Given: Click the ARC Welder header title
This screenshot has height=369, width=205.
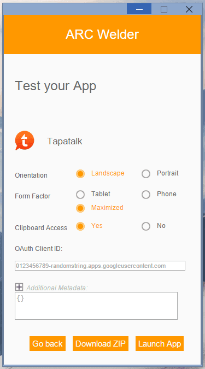Looking at the screenshot, I should click(102, 34).
